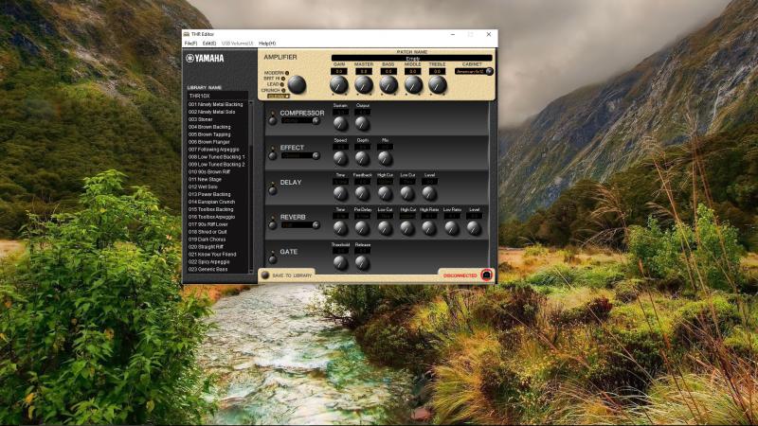Viewport: 758px width, 426px height.
Task: Open the Reverb type dropdown
Action: 301,225
